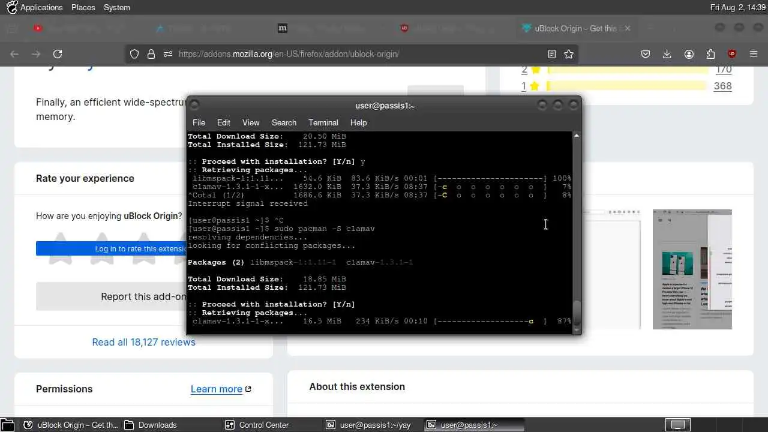The image size is (768, 432).
Task: Click the 170 two-star reviews count
Action: click(724, 70)
